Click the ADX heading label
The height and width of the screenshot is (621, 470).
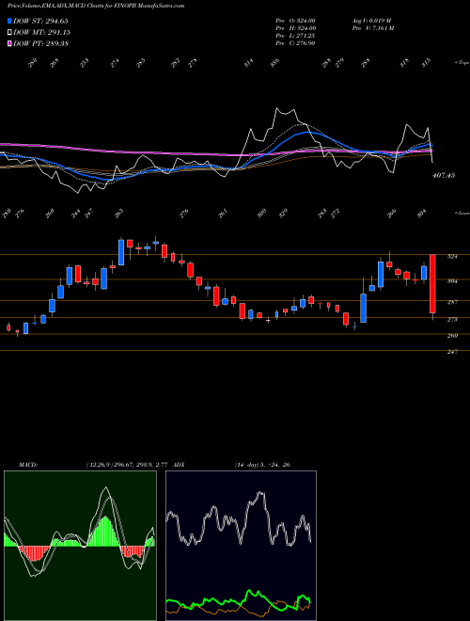[179, 465]
